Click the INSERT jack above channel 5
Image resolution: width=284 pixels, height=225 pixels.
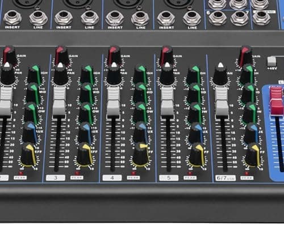coord(166,18)
